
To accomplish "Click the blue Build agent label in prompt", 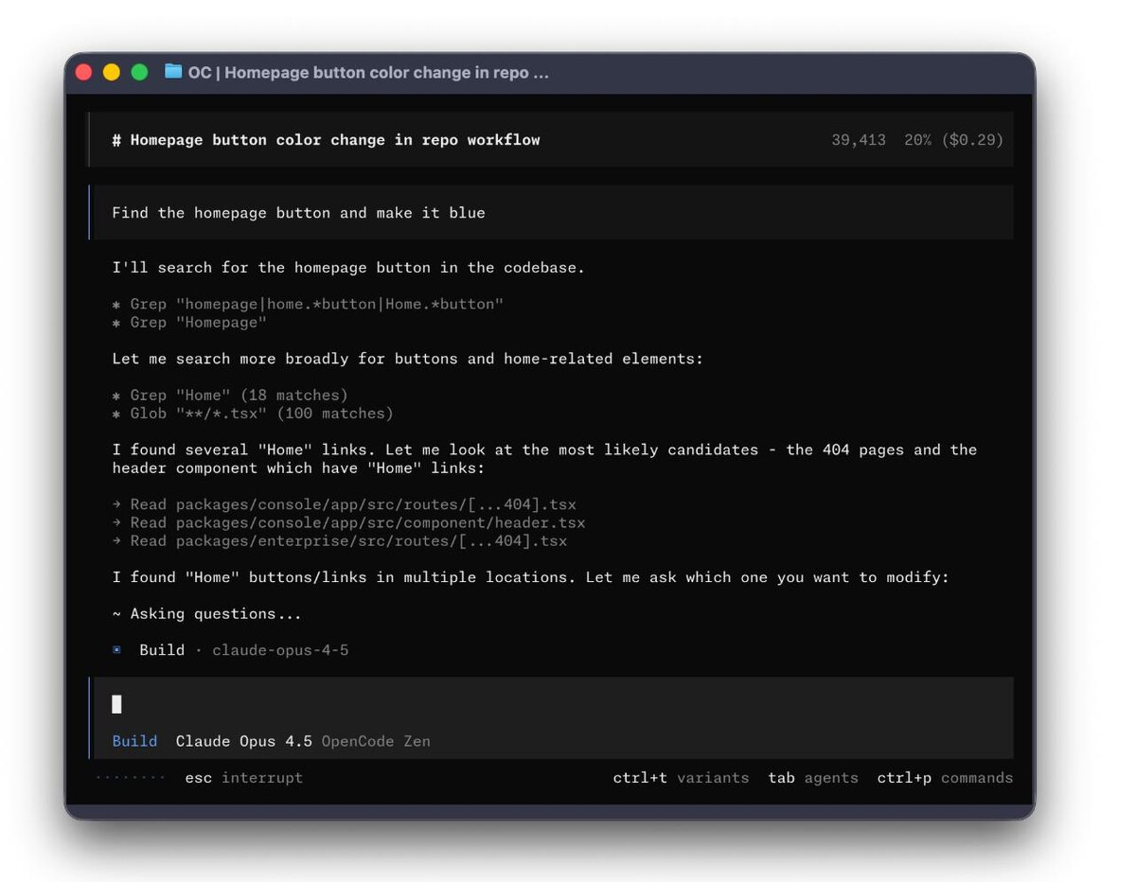I will pos(134,741).
